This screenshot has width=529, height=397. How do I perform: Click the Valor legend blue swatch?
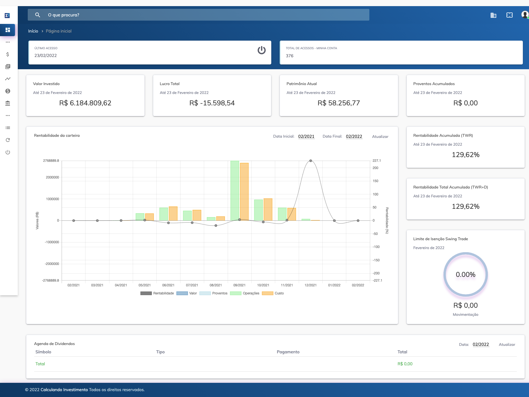point(182,293)
